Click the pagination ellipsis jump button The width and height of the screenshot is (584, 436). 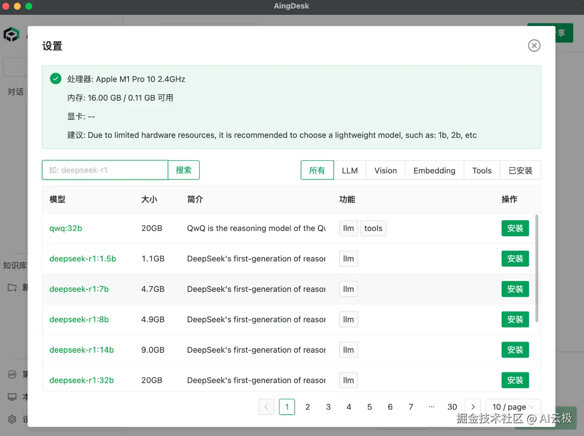(x=431, y=407)
